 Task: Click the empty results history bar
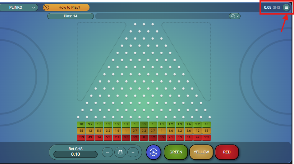pyautogui.click(x=162, y=16)
